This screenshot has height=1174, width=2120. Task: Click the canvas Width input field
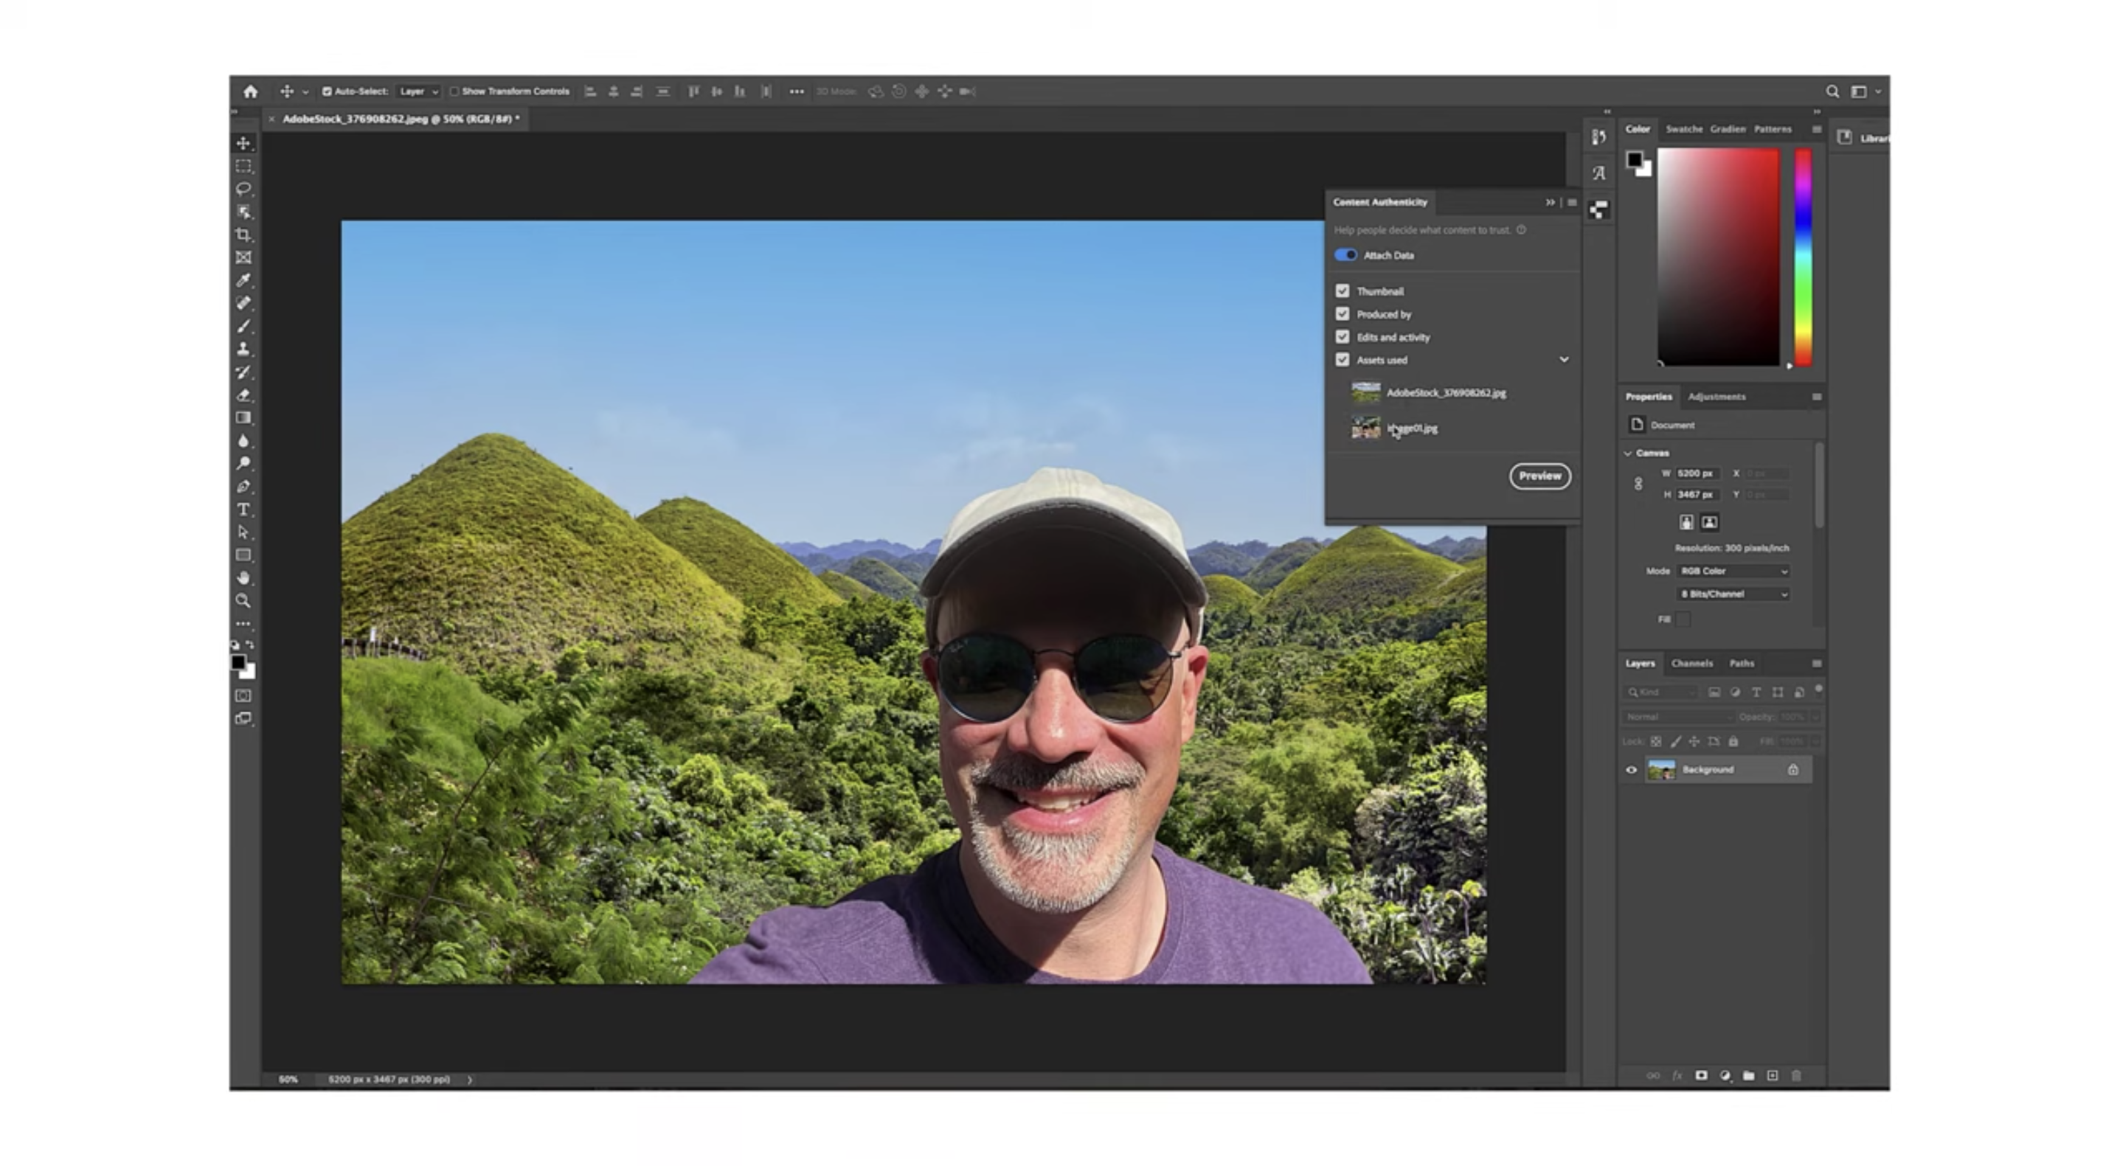coord(1697,474)
